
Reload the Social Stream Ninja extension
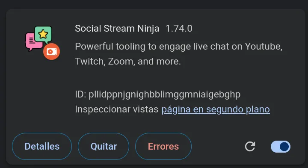coord(250,146)
